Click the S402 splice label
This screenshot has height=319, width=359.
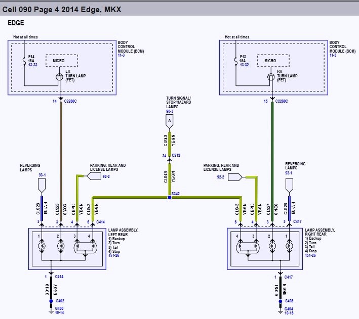[60, 301]
